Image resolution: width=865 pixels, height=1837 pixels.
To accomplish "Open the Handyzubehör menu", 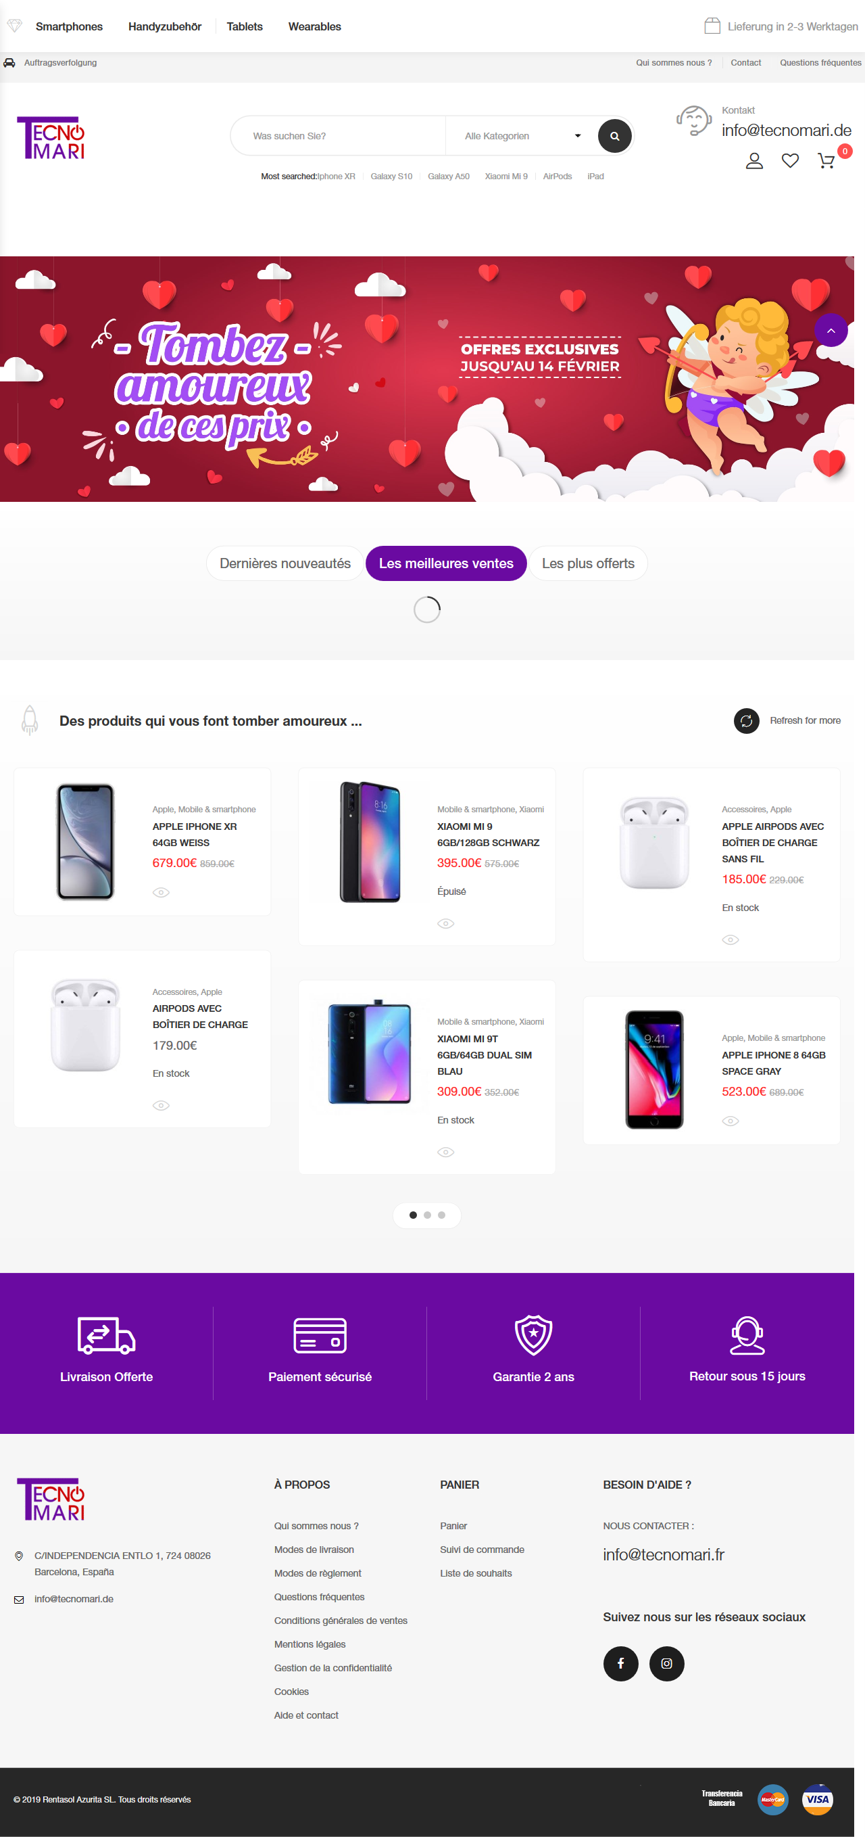I will point(165,26).
